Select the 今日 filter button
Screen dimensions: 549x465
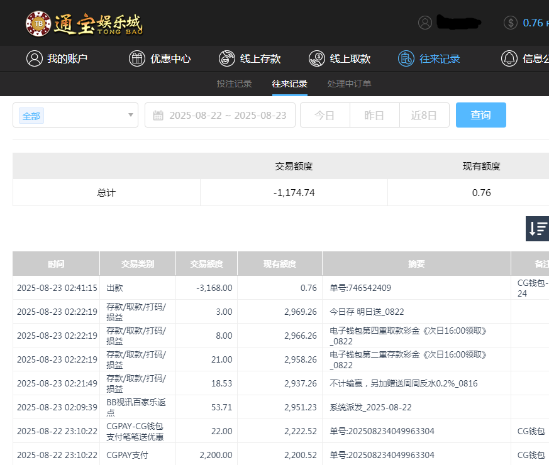(324, 115)
